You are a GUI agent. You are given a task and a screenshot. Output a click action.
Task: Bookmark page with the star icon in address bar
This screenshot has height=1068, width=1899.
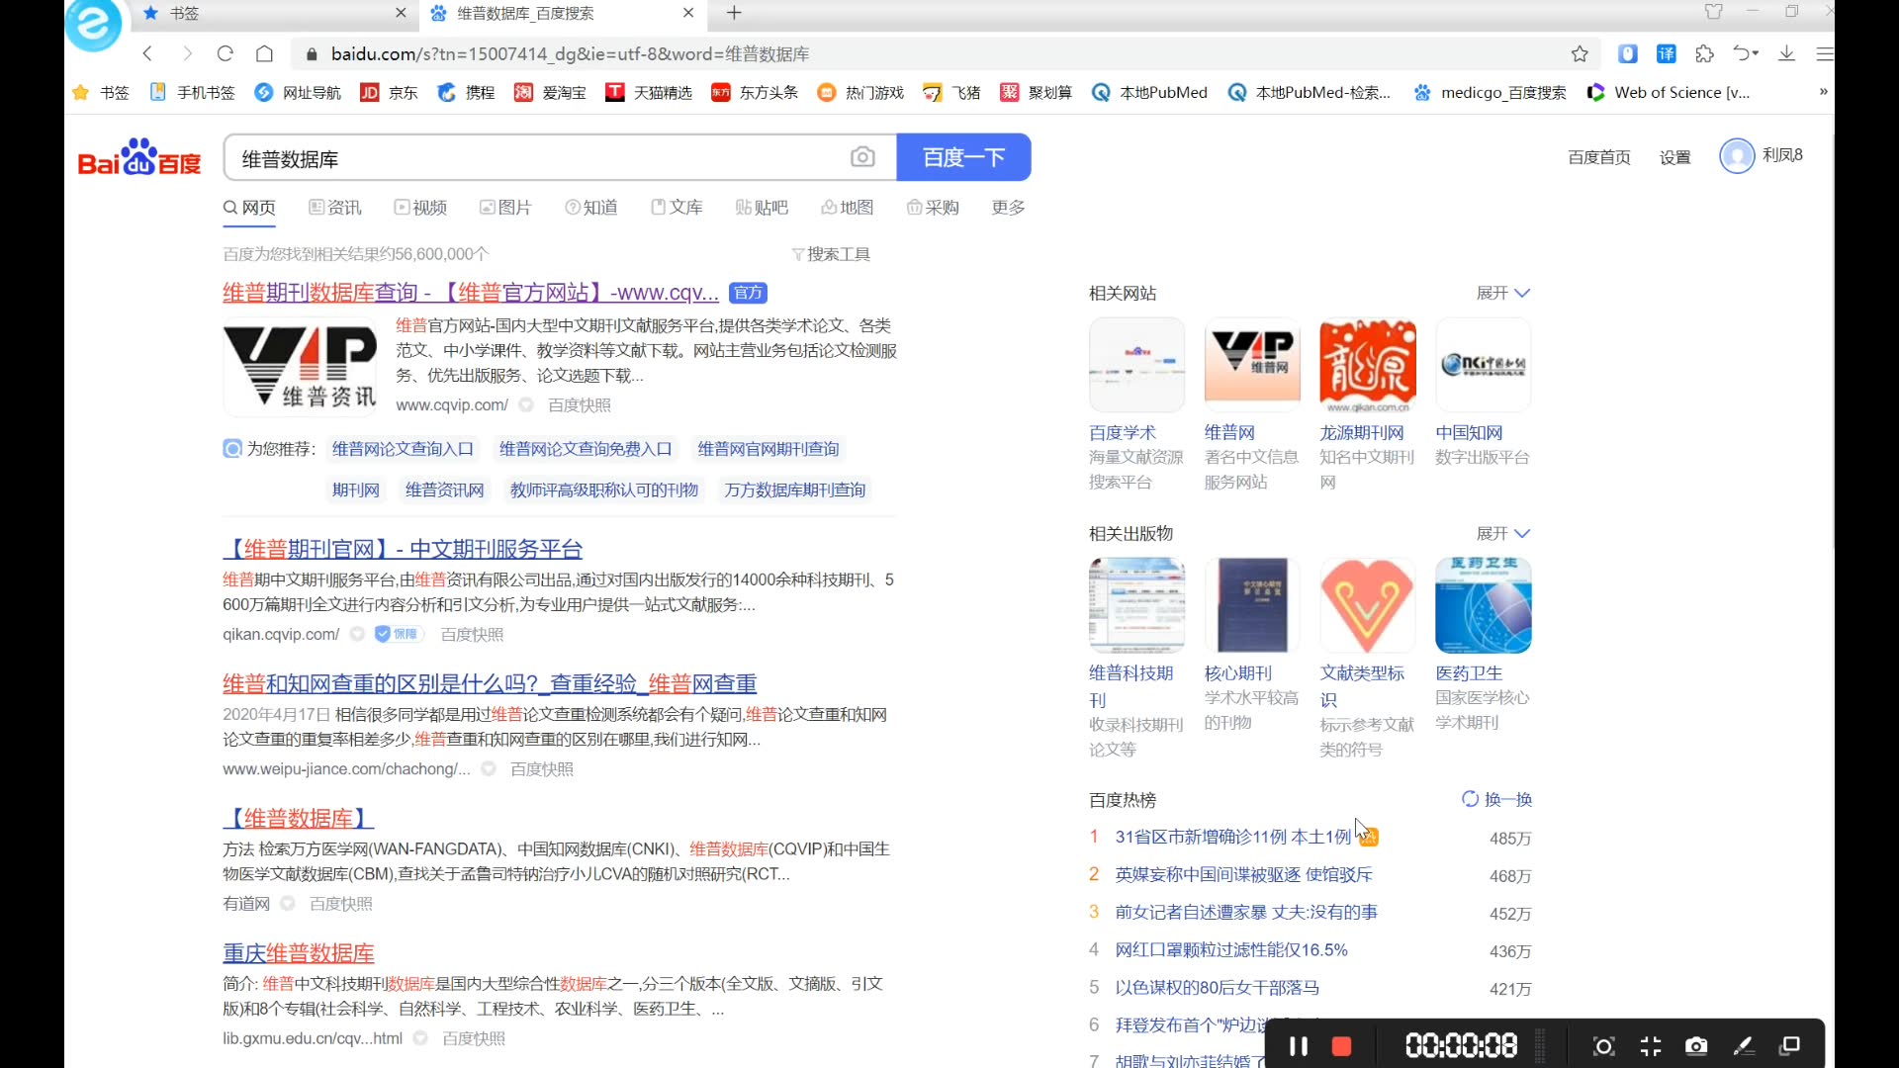(x=1580, y=54)
